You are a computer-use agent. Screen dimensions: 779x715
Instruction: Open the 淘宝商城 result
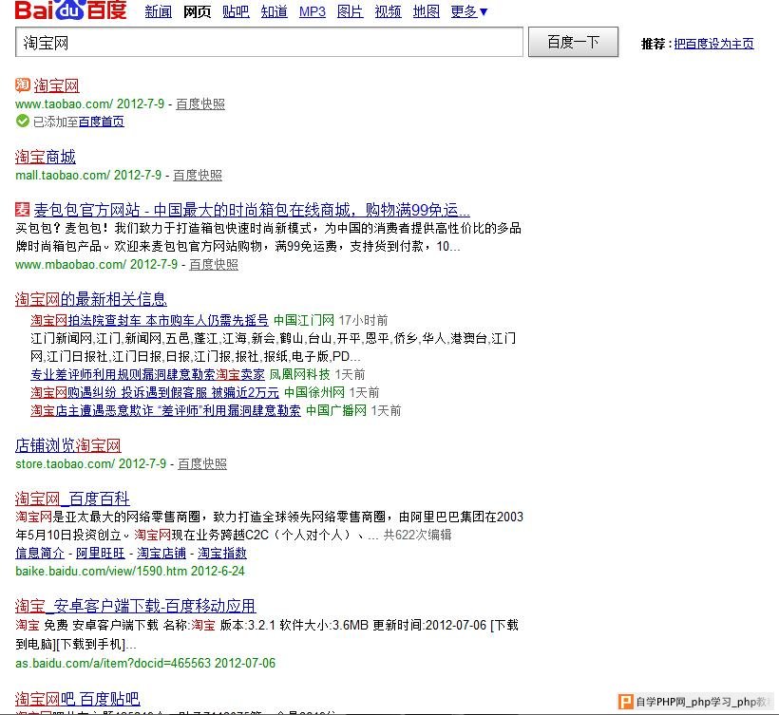46,157
